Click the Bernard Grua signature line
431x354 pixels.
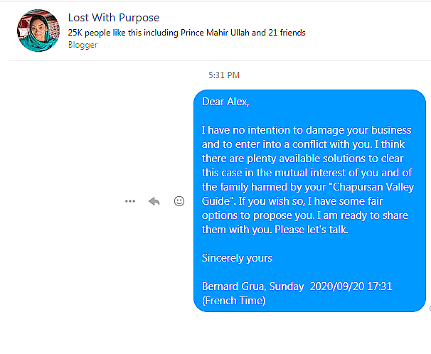(297, 286)
